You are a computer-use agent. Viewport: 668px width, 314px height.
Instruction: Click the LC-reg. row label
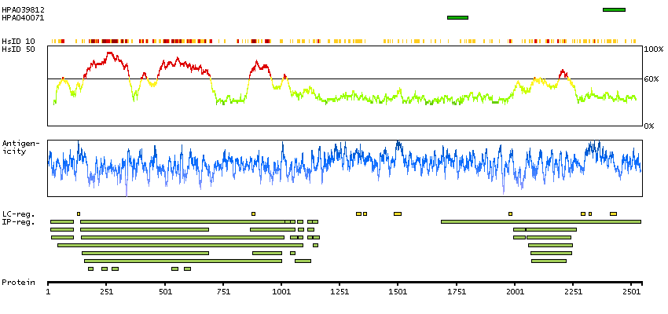[x=17, y=214]
